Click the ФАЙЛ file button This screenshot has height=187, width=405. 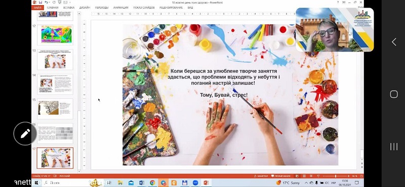click(x=37, y=8)
